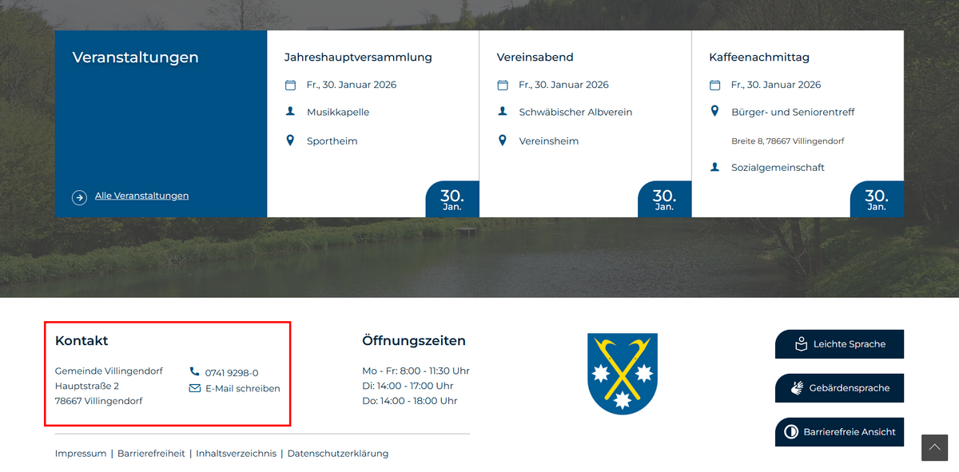Click the phone icon in Kontakt
The image size is (959, 472).
coord(194,372)
